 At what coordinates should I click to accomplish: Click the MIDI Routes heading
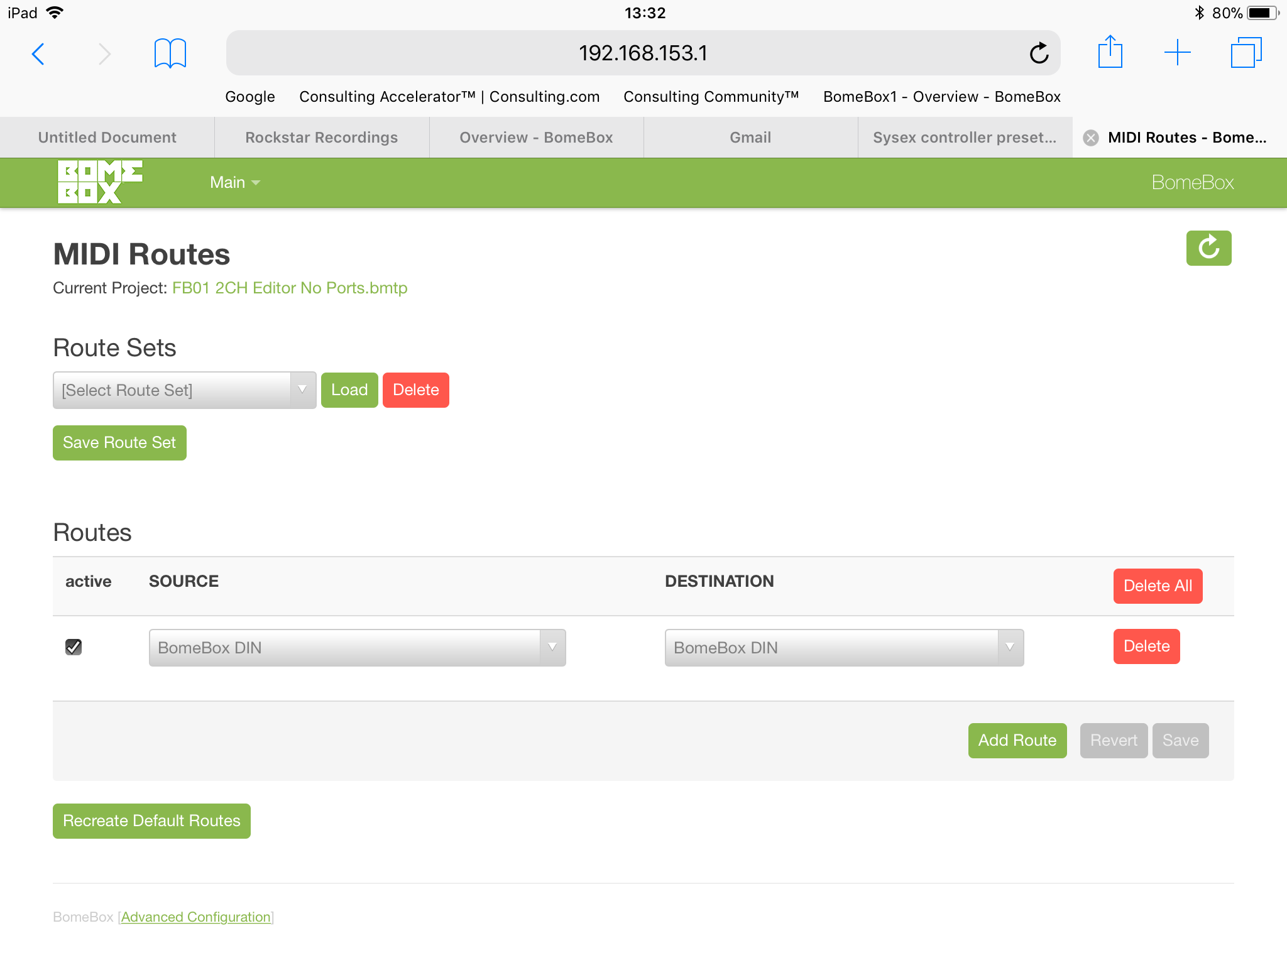(141, 254)
